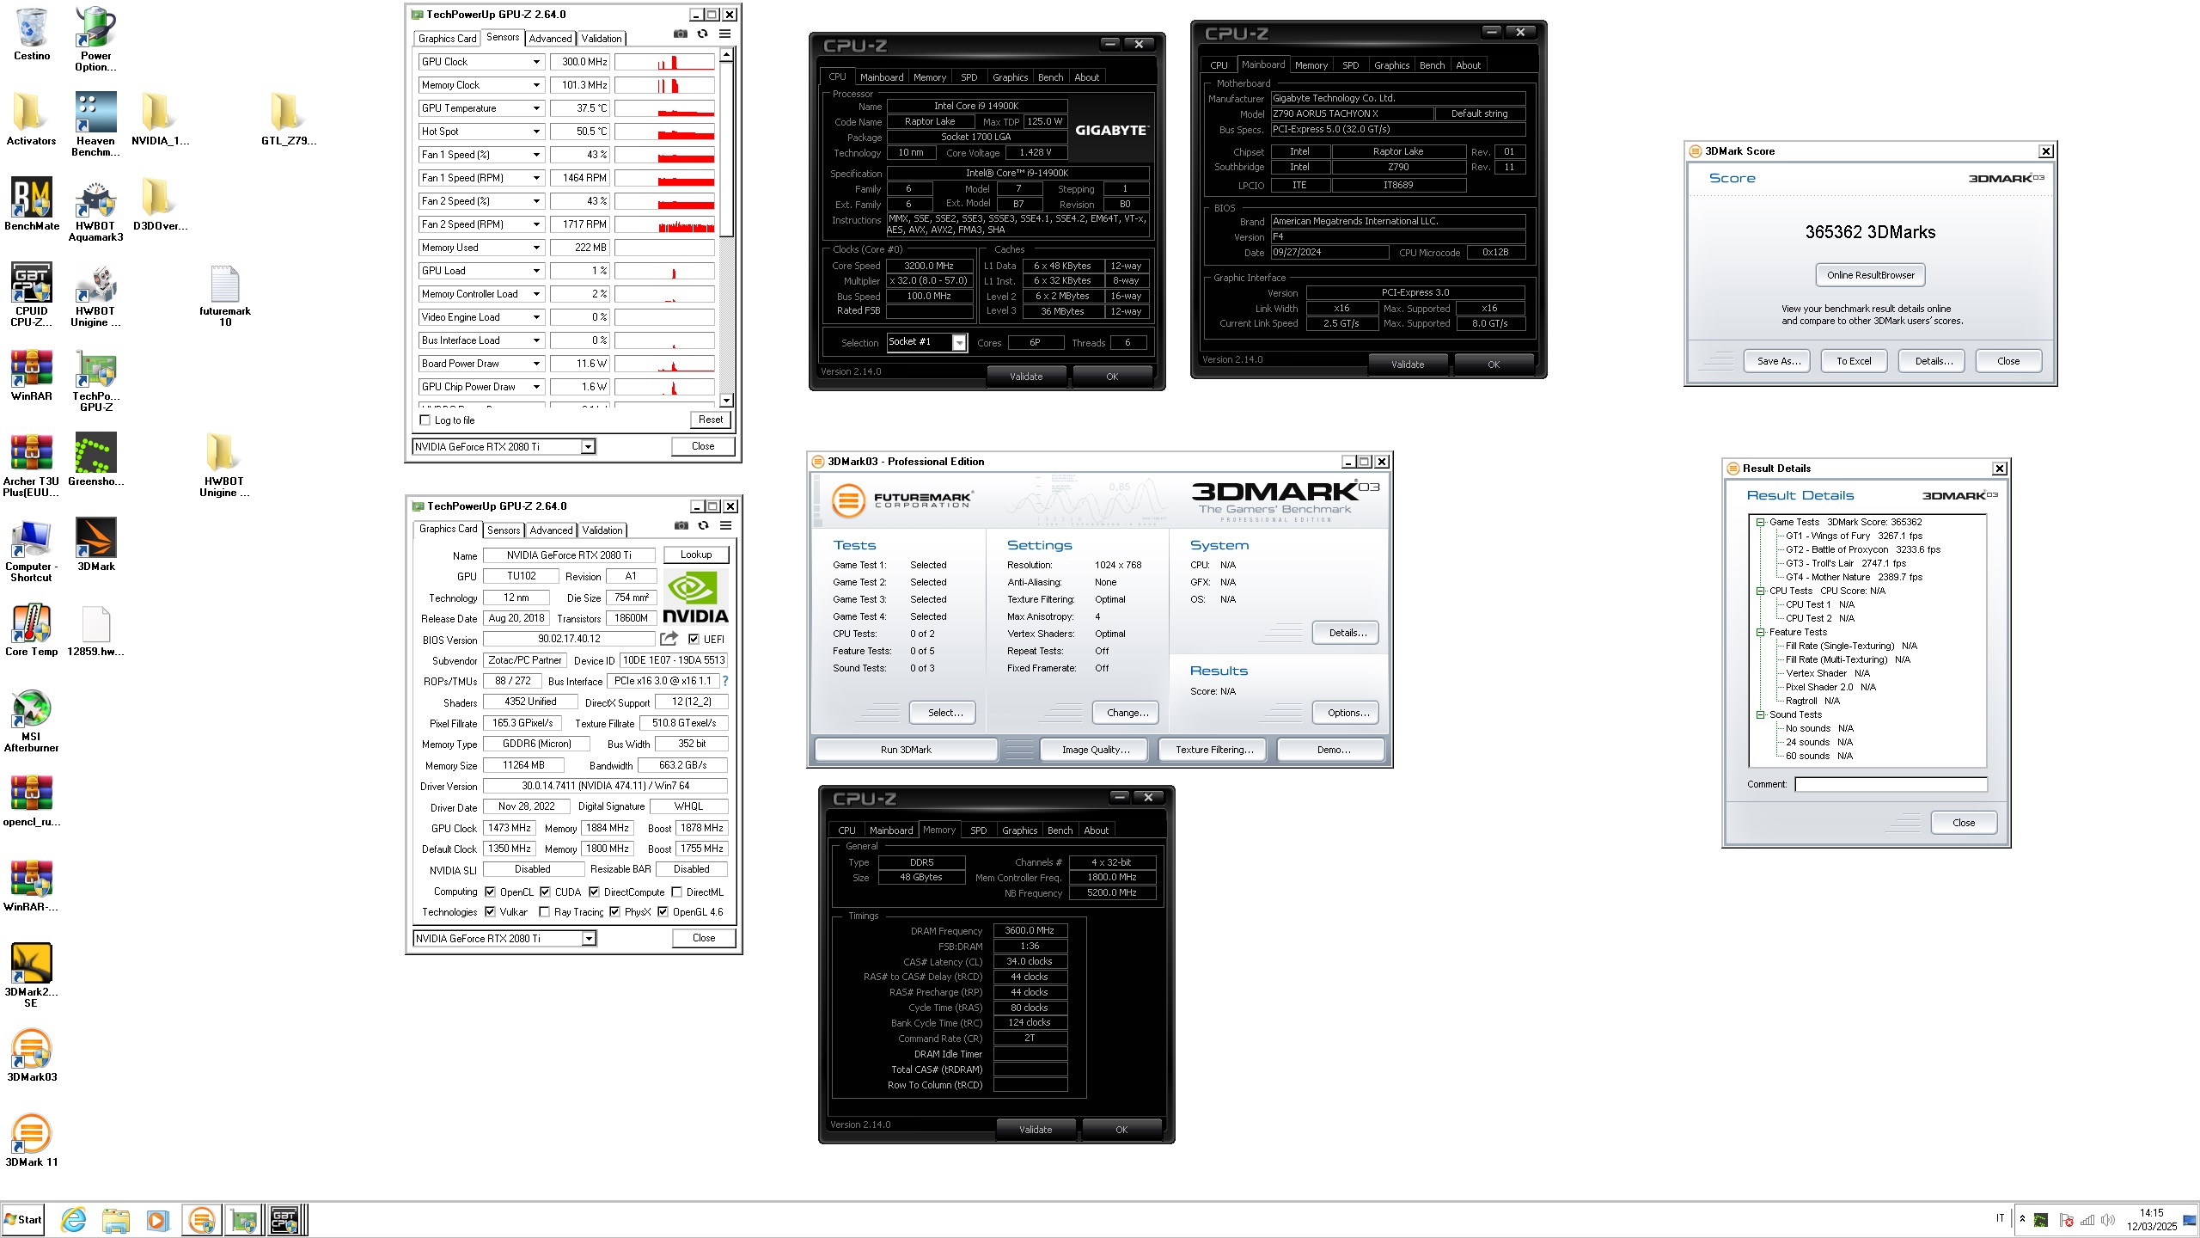The image size is (2200, 1238).
Task: Open Windows Explorer from the taskbar
Action: pyautogui.click(x=115, y=1219)
